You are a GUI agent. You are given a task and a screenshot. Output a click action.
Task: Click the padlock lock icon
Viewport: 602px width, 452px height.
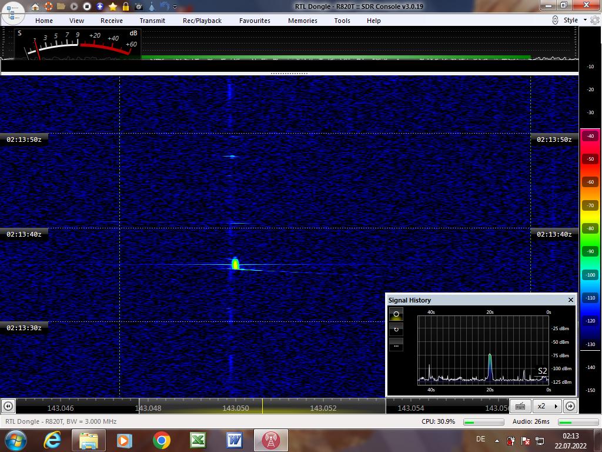click(126, 6)
